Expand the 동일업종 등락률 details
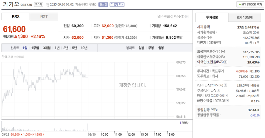 pyautogui.click(x=220, y=115)
